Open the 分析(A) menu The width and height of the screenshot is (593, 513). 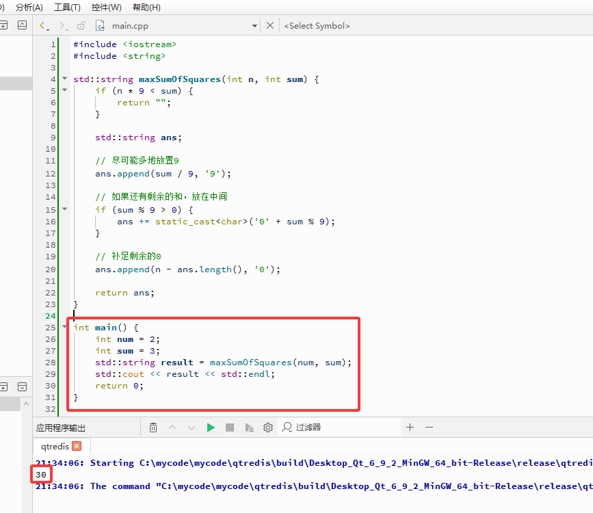point(29,8)
